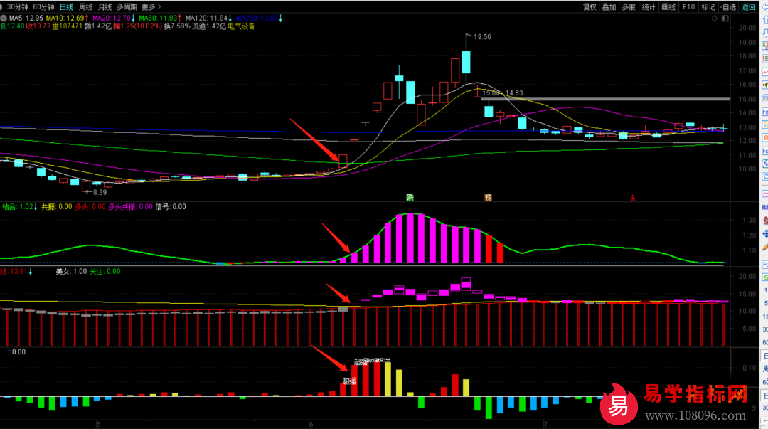Switch to the 30分钟 period tab

click(x=18, y=7)
